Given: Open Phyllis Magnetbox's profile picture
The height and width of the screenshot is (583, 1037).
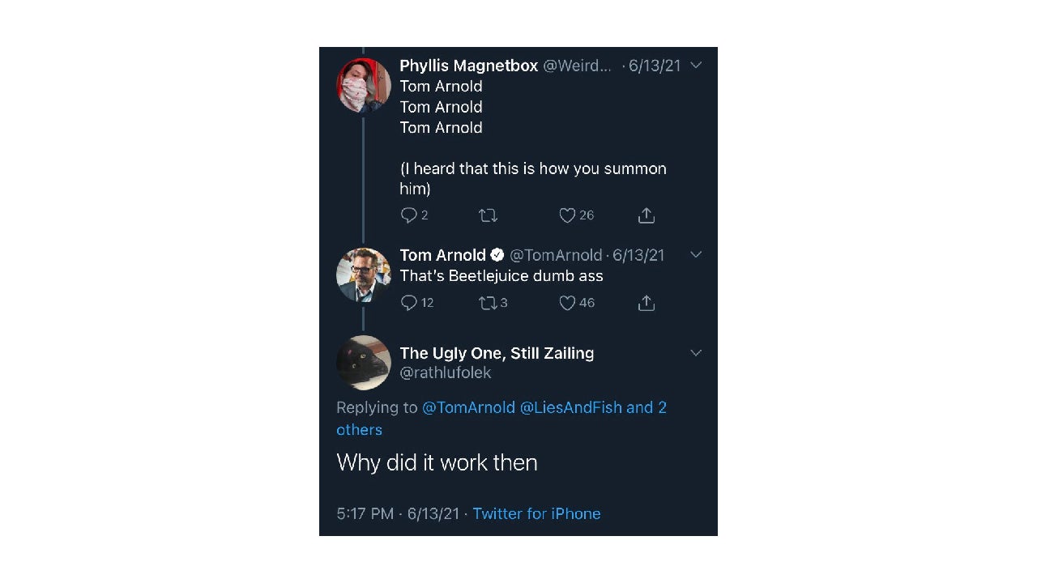Looking at the screenshot, I should tap(364, 86).
